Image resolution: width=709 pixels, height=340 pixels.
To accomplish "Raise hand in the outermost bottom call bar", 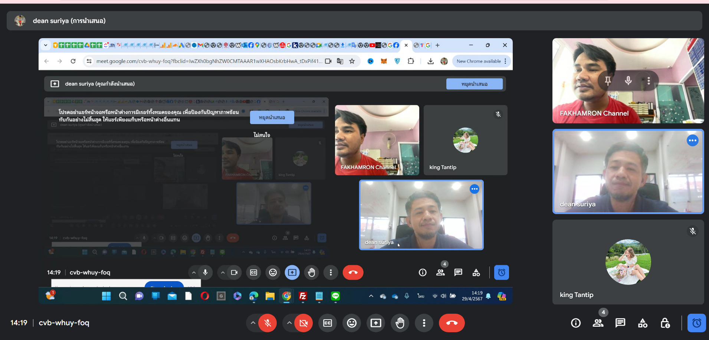I will pyautogui.click(x=400, y=323).
